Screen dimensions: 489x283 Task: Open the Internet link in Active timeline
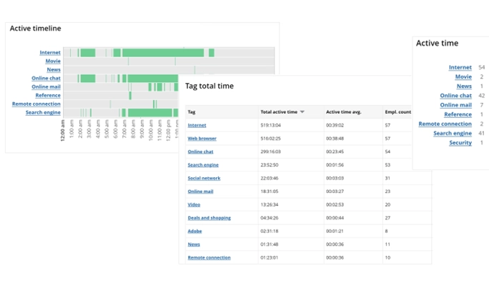(50, 52)
